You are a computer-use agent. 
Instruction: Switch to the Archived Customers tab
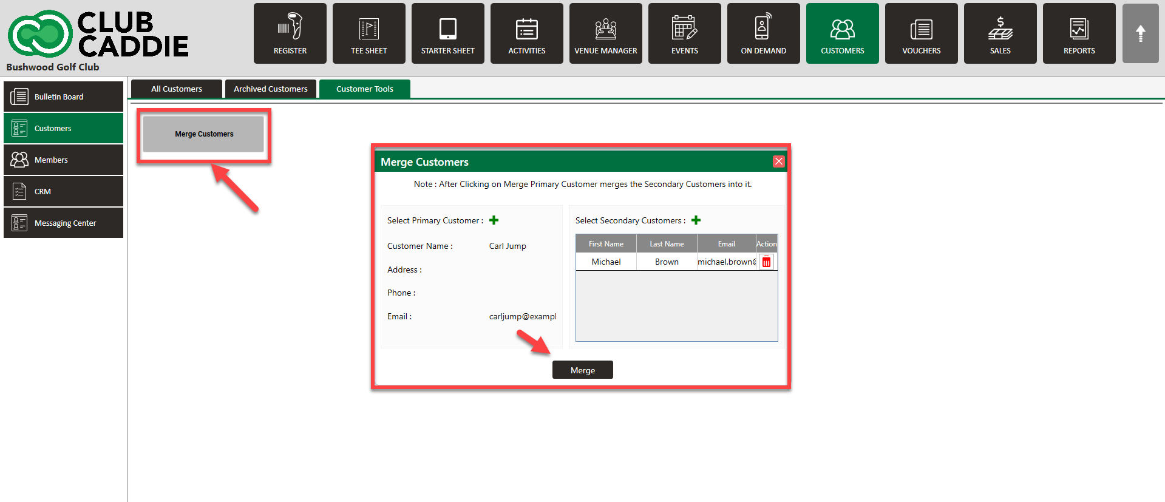pyautogui.click(x=271, y=89)
